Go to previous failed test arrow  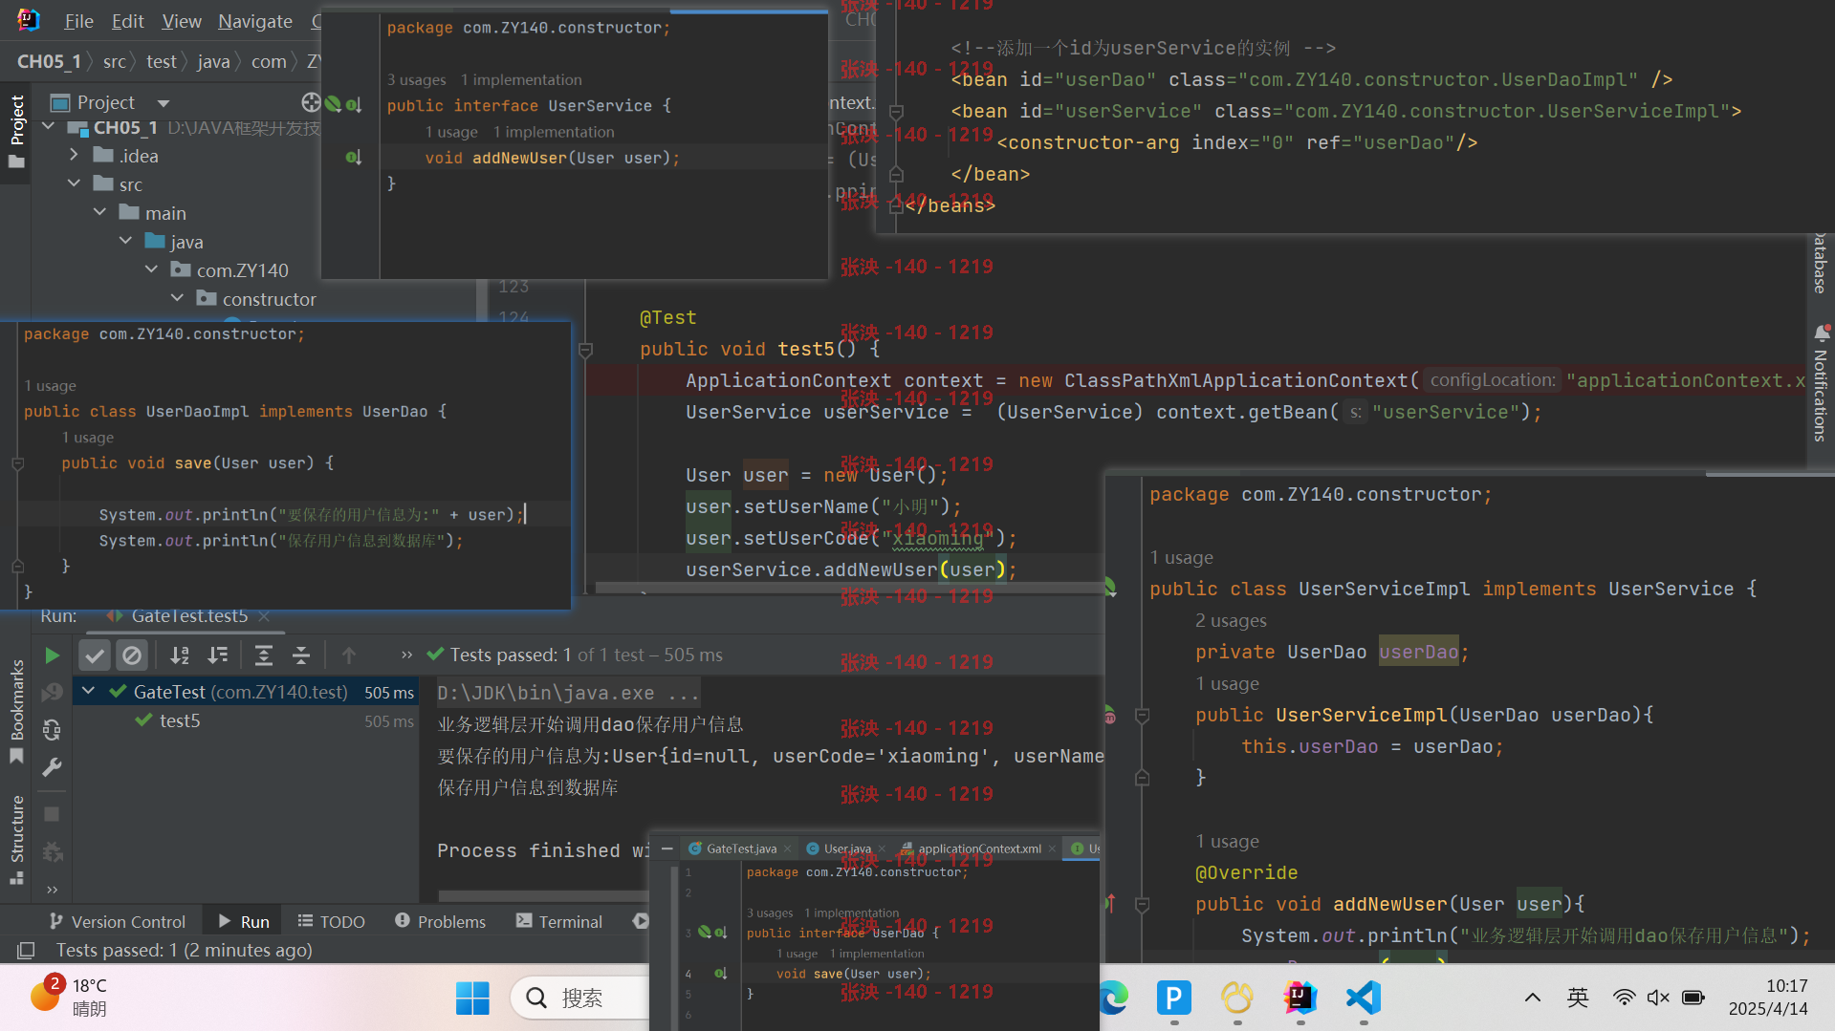349,655
